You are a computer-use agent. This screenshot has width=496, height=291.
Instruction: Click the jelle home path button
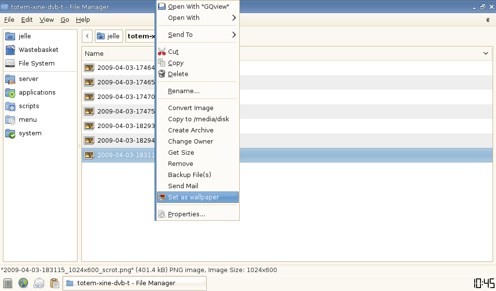click(108, 36)
